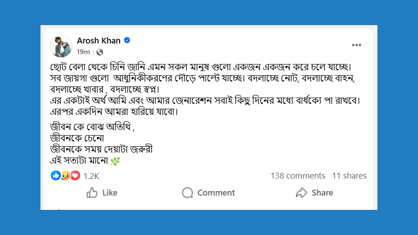Screen dimensions: 418x235
Task: Click the blue verified badge
Action: point(127,40)
